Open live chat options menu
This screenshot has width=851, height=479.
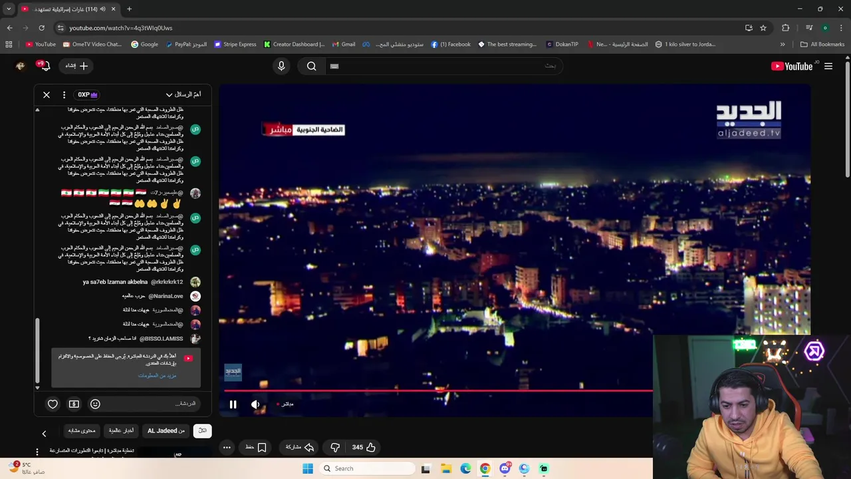(64, 94)
